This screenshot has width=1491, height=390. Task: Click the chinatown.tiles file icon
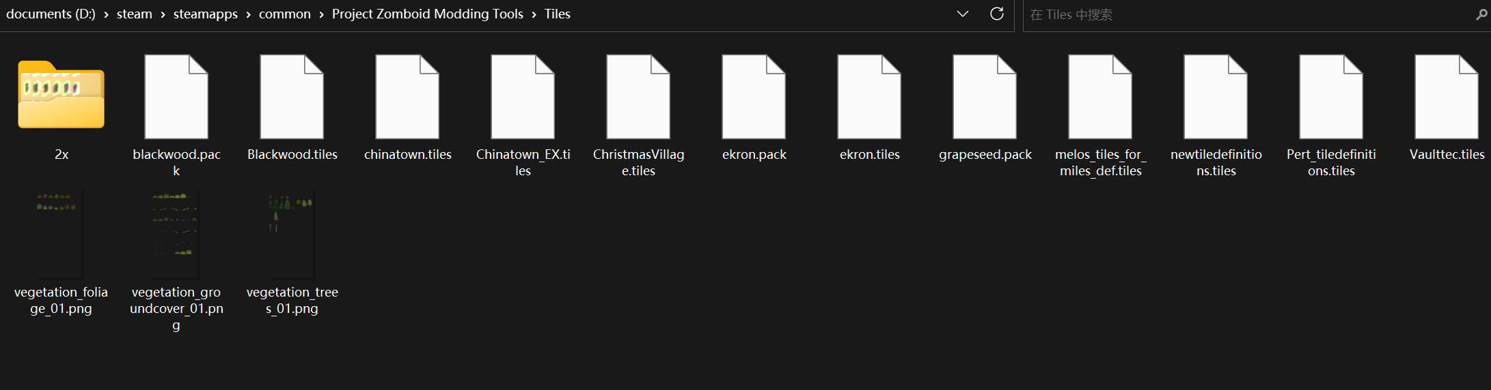pos(407,97)
